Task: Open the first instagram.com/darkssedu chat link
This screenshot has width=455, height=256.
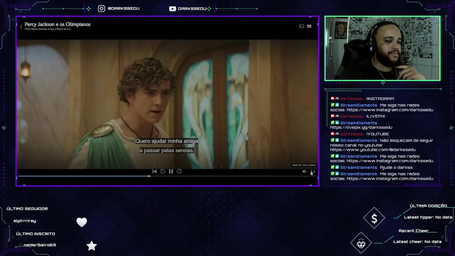Action: (x=390, y=110)
